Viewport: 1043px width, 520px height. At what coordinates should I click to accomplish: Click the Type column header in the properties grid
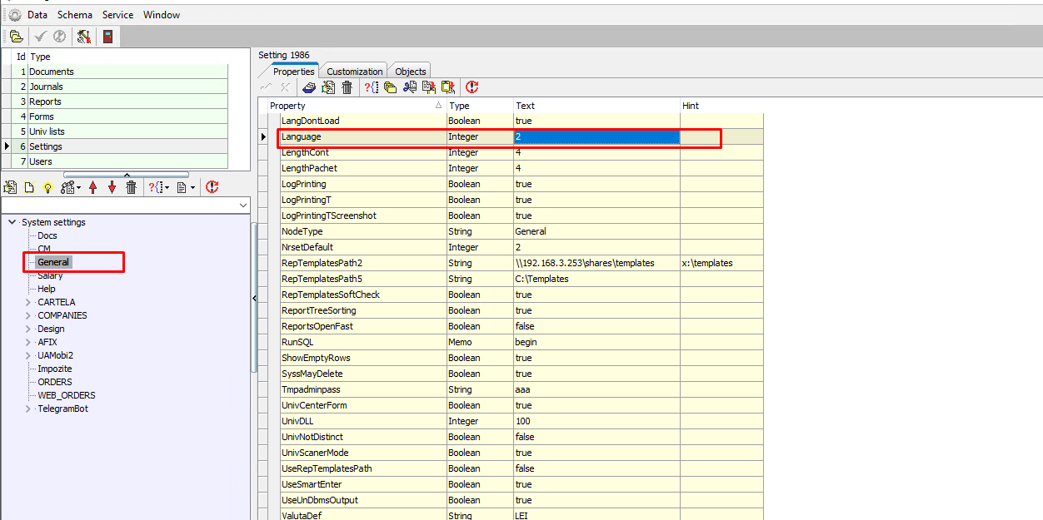click(x=480, y=106)
